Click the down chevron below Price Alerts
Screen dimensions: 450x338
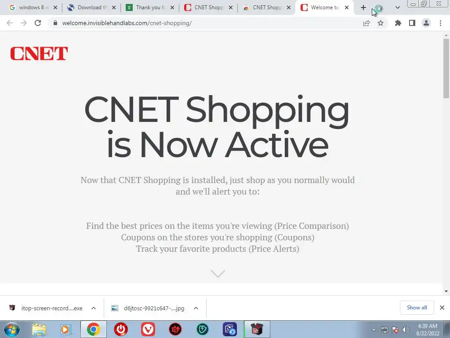(218, 274)
